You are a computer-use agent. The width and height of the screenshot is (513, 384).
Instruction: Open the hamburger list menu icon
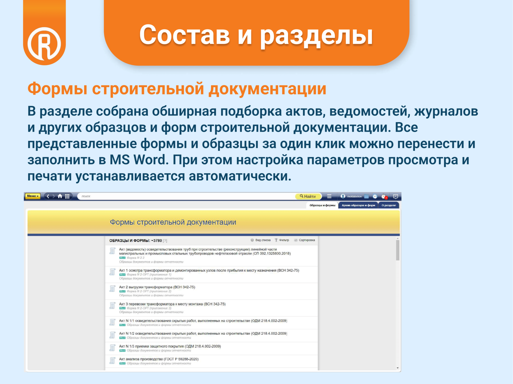click(329, 196)
